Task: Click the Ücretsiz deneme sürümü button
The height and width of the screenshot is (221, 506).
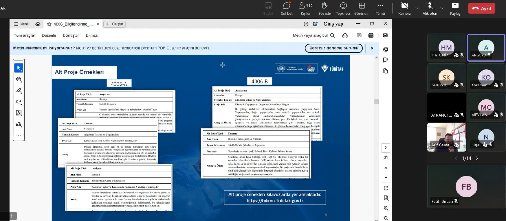Action: click(x=334, y=48)
